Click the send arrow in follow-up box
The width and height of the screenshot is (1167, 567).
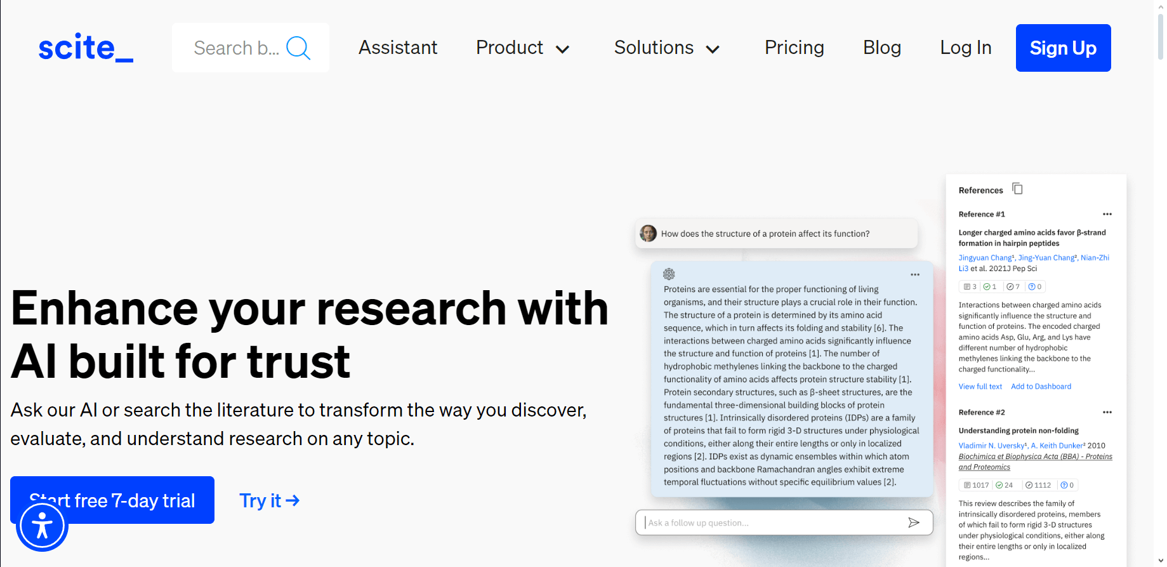914,523
